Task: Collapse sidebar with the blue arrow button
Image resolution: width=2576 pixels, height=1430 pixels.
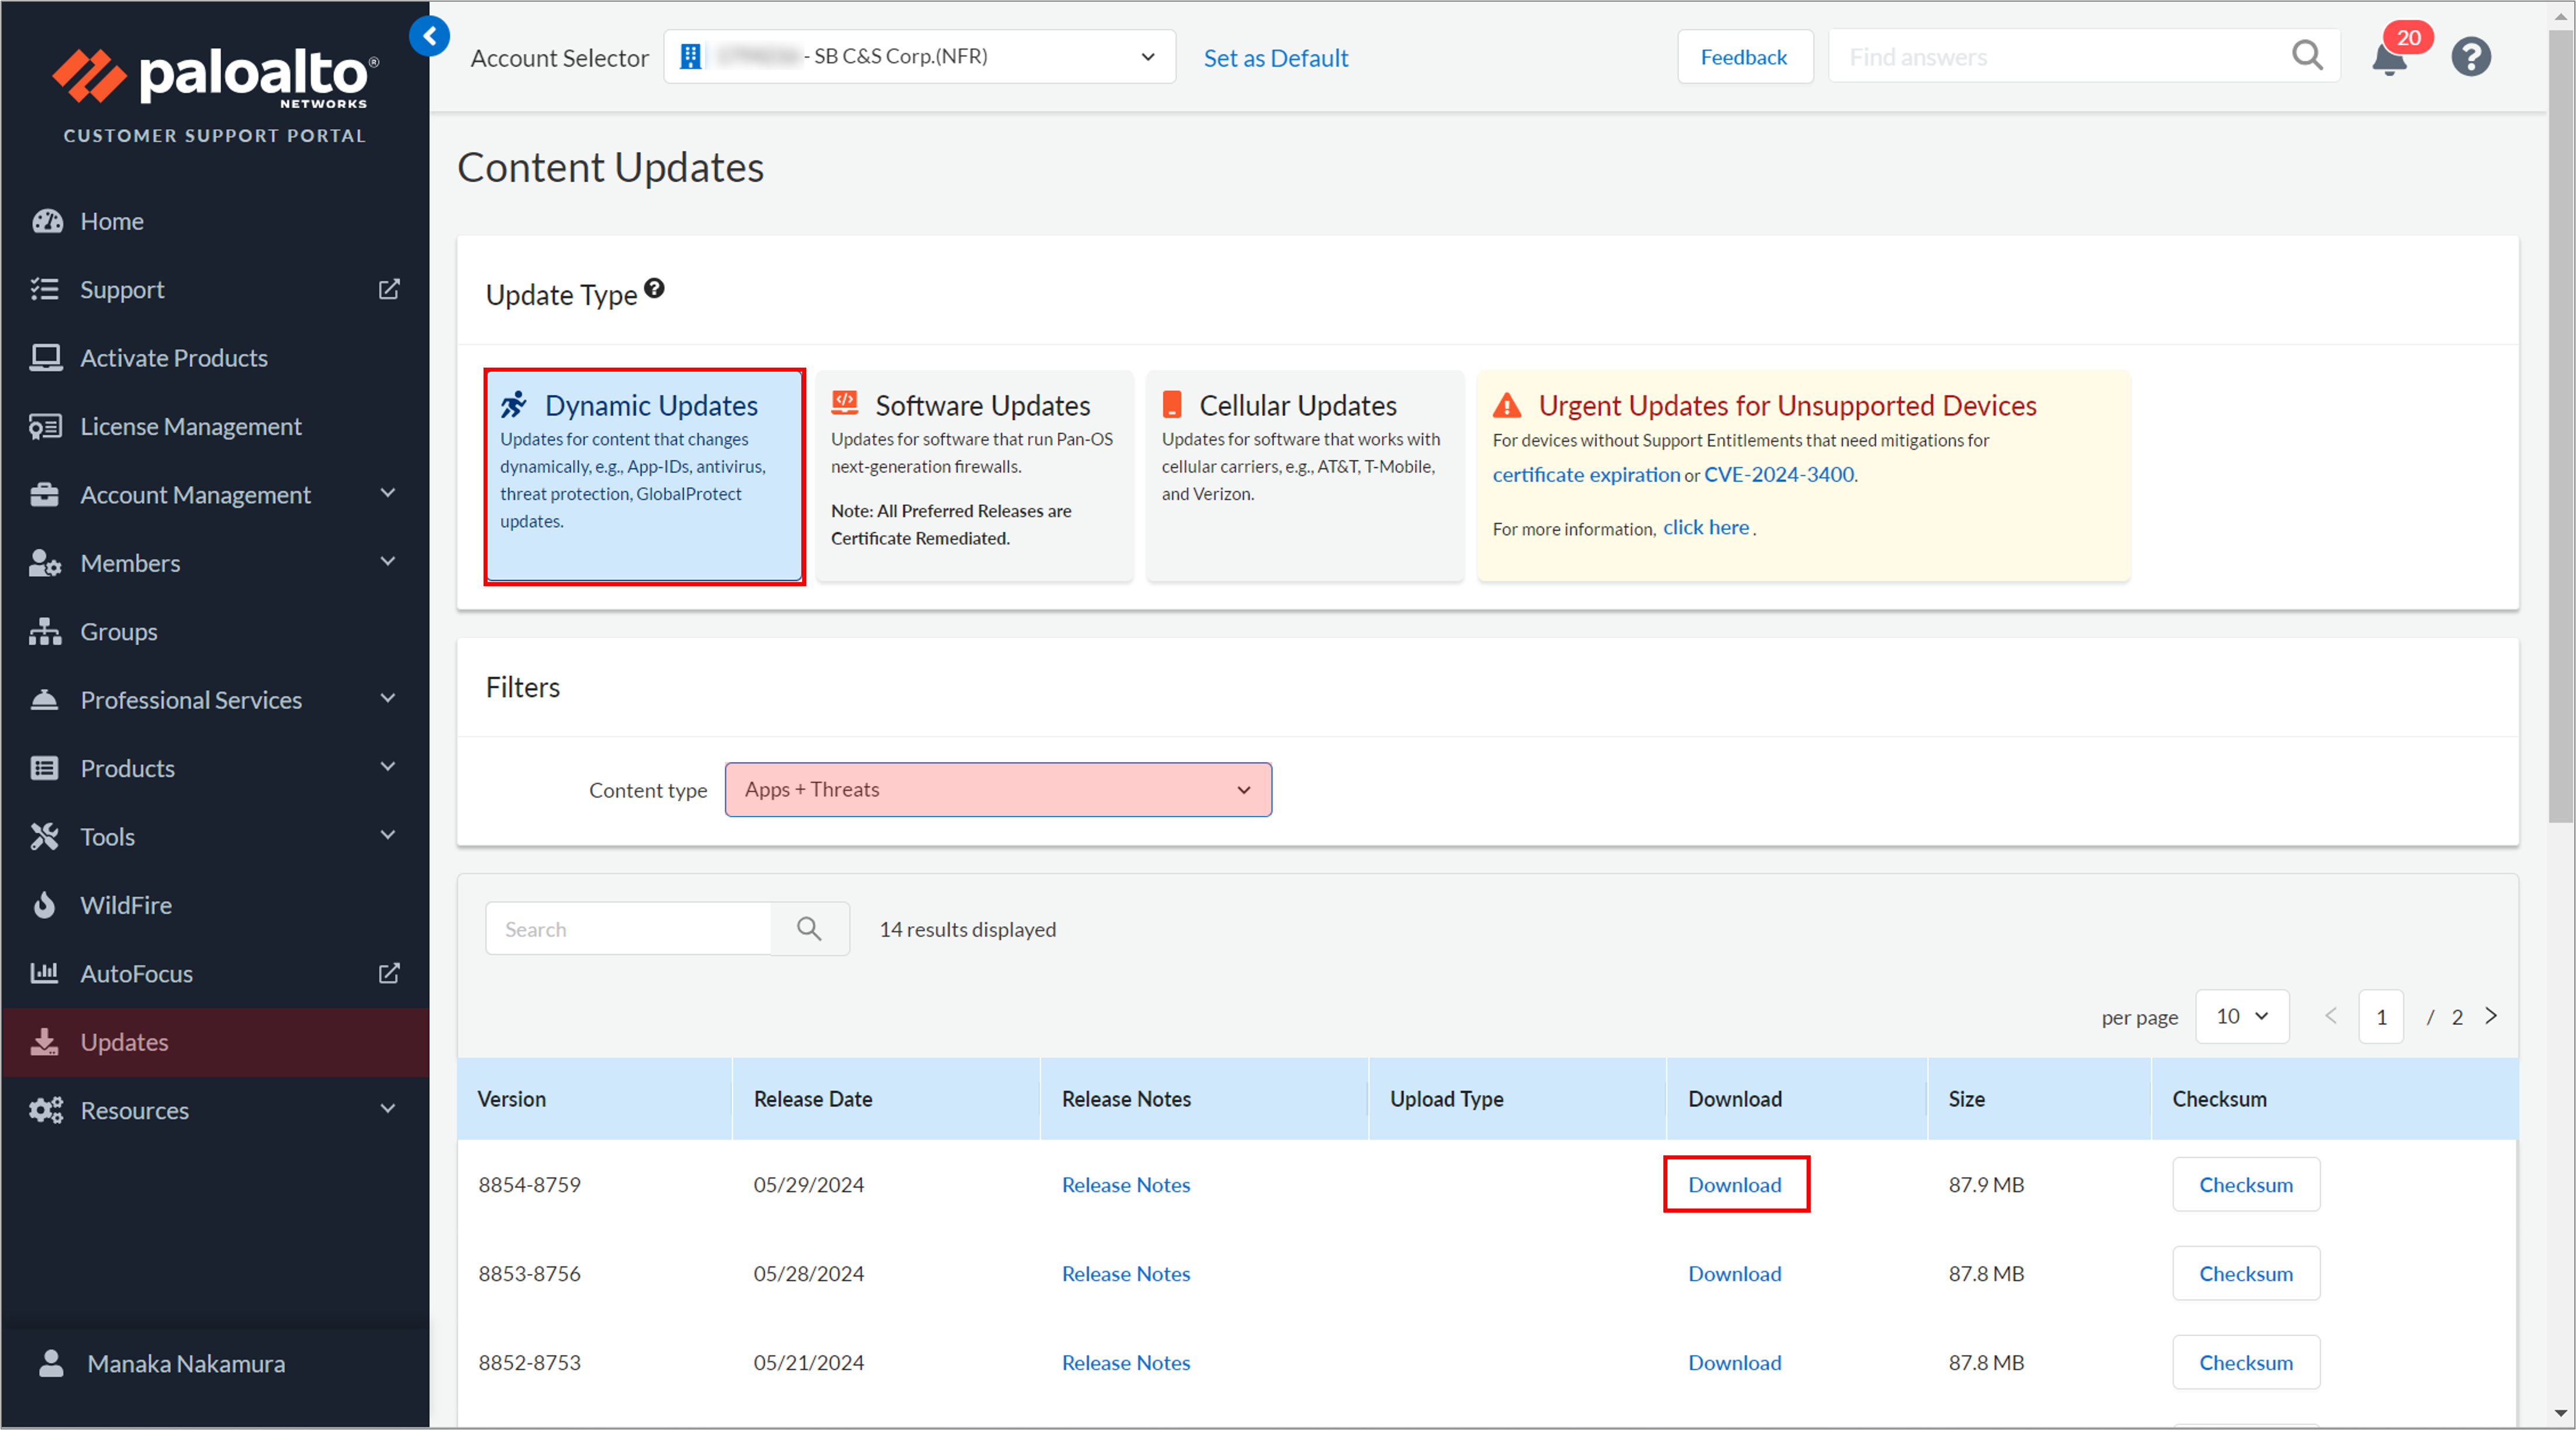Action: (x=429, y=37)
